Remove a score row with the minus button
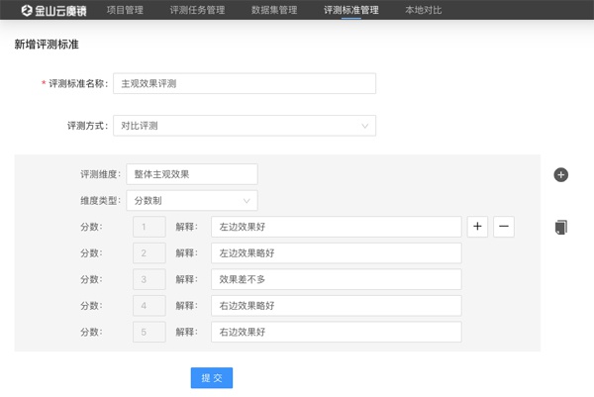The width and height of the screenshot is (594, 397). [504, 227]
